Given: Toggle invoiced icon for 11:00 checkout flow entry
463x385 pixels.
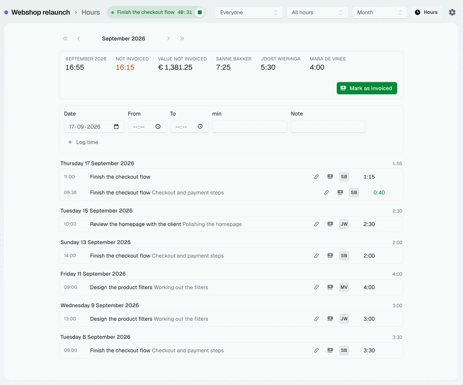Looking at the screenshot, I should coord(330,177).
